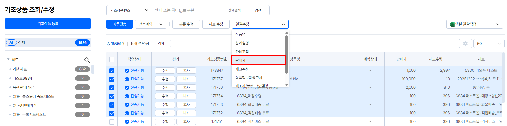Click the search magnifier icon beside 세트
Image resolution: width=507 pixels, height=126 pixels.
coord(87,60)
